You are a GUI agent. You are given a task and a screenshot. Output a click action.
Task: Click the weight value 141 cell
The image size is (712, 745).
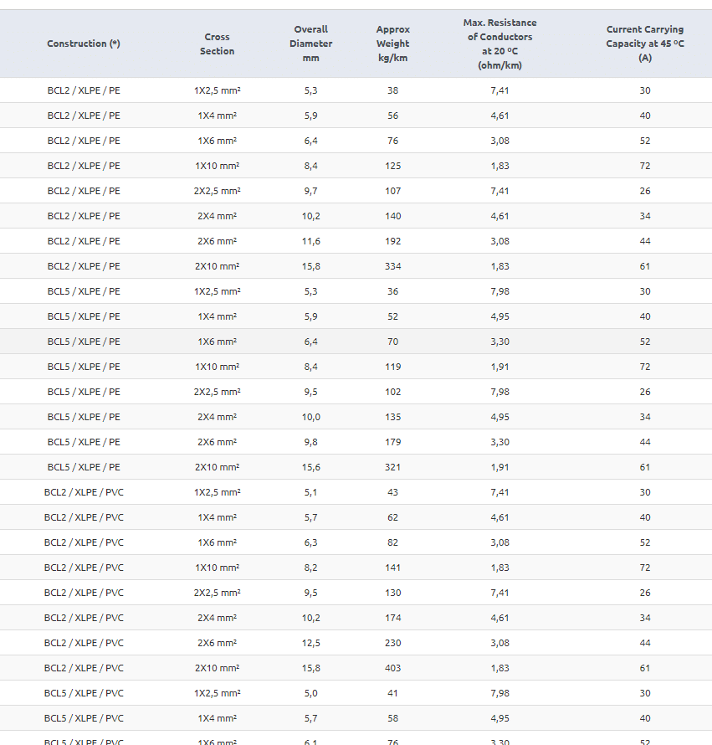392,568
